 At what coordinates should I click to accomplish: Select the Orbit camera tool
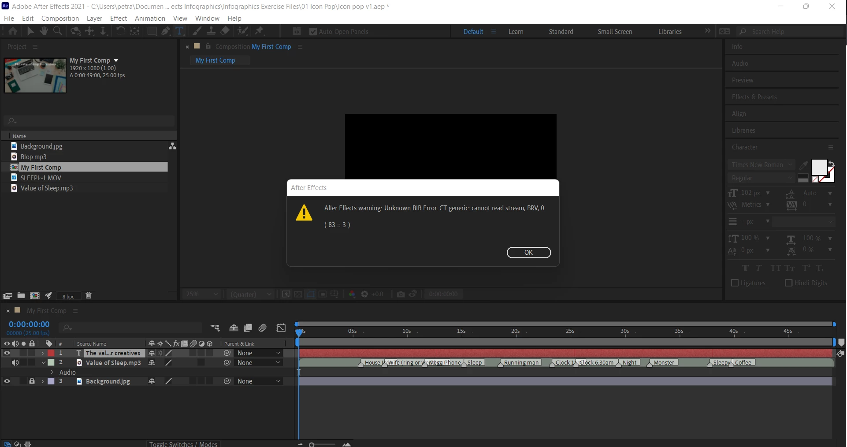(75, 31)
